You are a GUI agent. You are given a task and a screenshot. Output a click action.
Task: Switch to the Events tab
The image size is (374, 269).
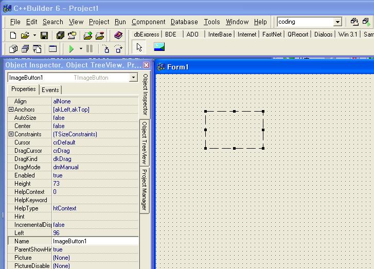point(50,89)
